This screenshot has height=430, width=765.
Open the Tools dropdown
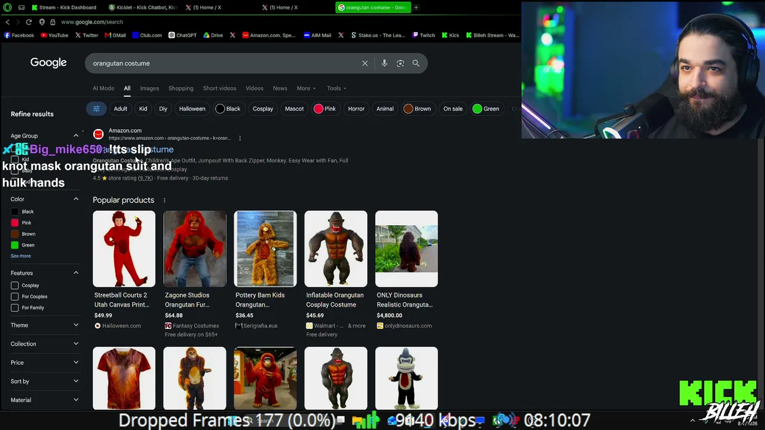[336, 88]
